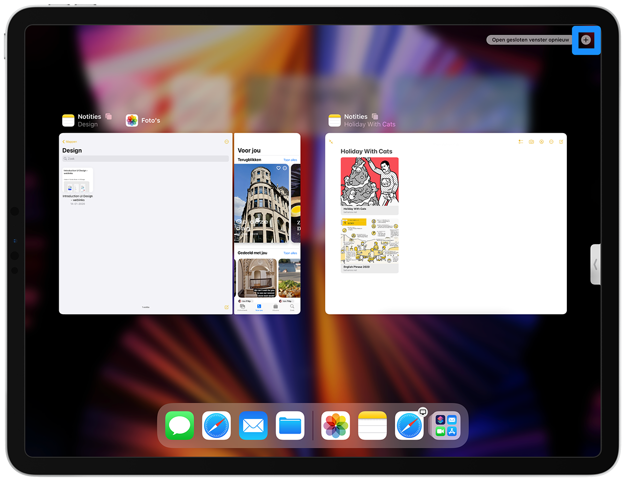Tap the camera icon in Holiday With Cats note
The height and width of the screenshot is (482, 626).
coord(531,142)
